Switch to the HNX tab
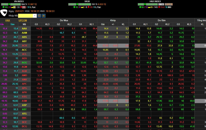Image resolution: width=206 pixels, height=130 pixels. [8, 20]
